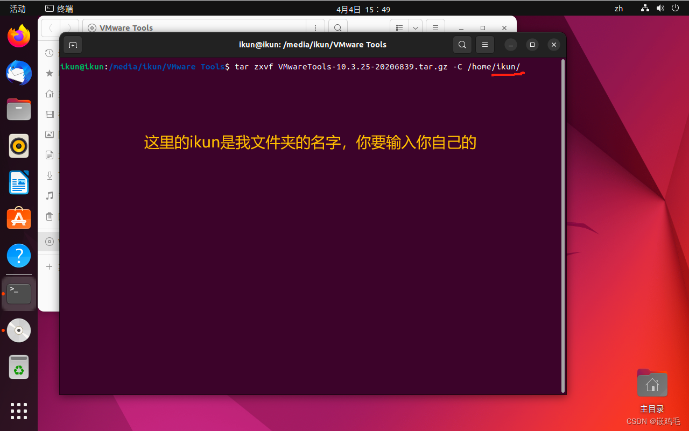This screenshot has height=431, width=689.
Task: Open a new tab in terminal
Action: coord(73,45)
